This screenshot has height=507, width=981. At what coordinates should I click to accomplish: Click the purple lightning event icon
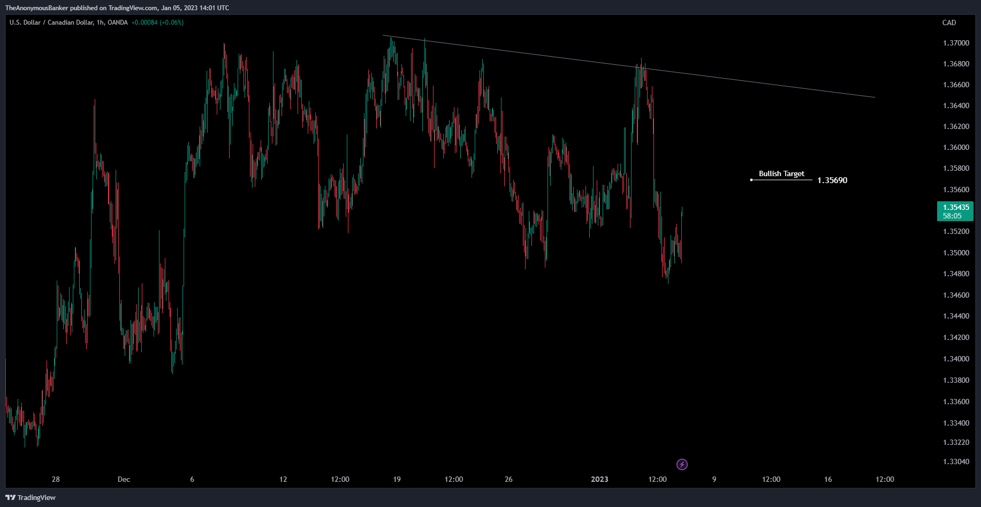point(682,464)
